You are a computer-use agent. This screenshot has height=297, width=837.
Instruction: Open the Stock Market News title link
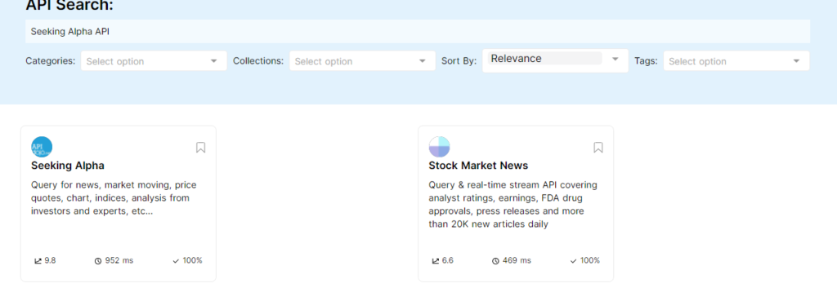478,166
